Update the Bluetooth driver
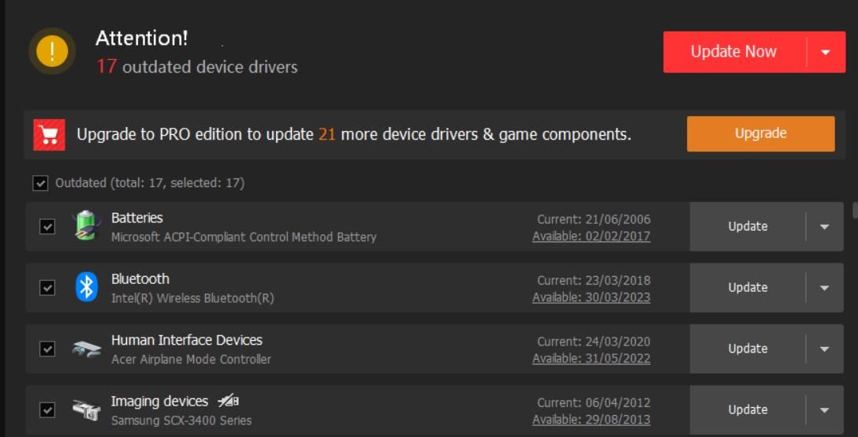This screenshot has width=858, height=437. pos(748,287)
